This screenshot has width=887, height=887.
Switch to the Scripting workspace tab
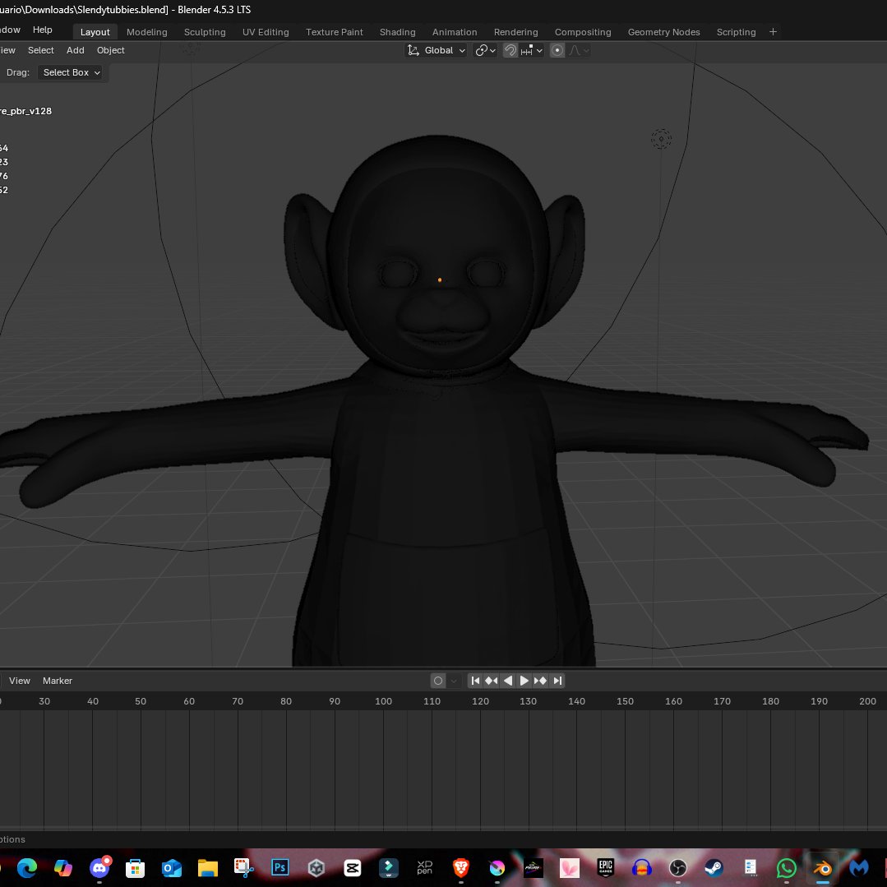tap(736, 32)
